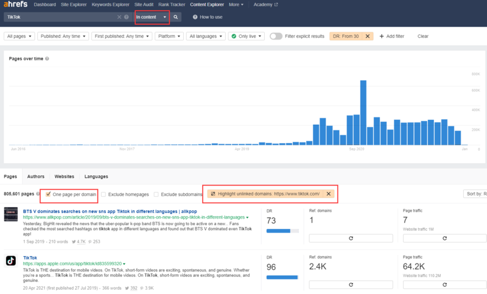Open the apps.apple.com TikTok URL
The height and width of the screenshot is (294, 487).
[x=72, y=264]
